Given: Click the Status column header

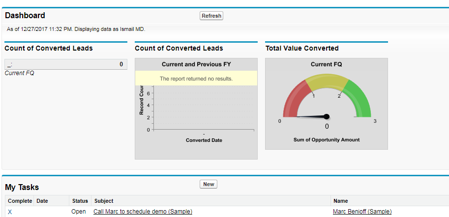Looking at the screenshot, I should click(x=80, y=201).
